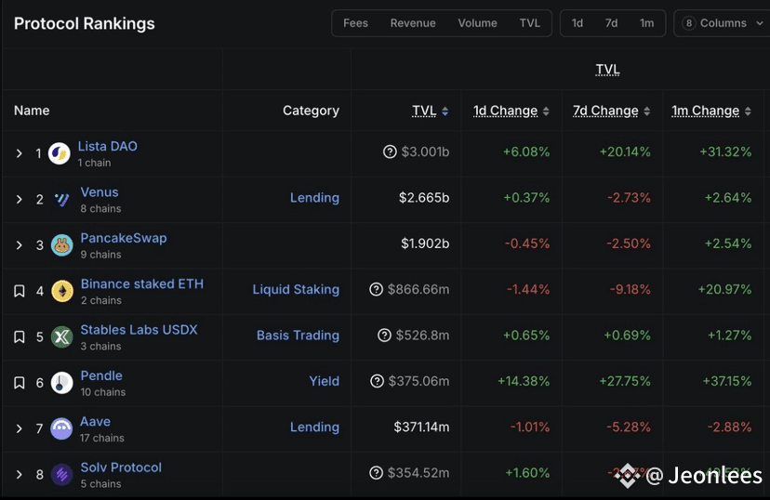Click the Venus protocol logo
This screenshot has width=770, height=500.
click(62, 199)
